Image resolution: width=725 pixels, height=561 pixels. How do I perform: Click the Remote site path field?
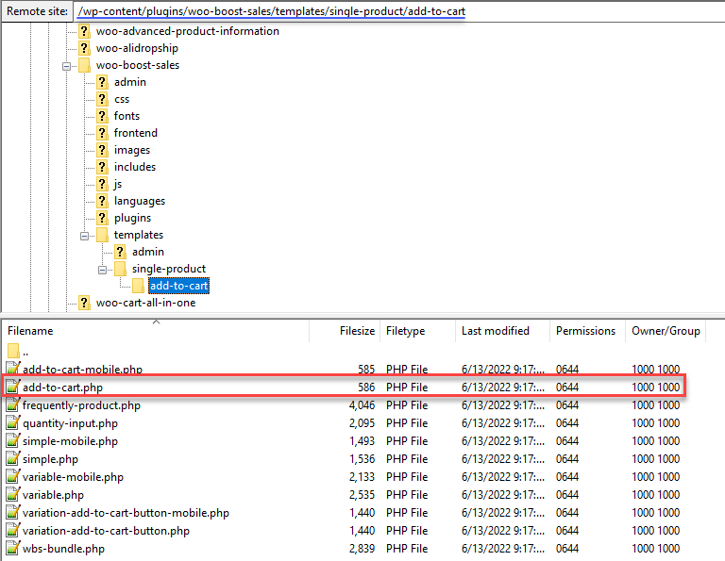(397, 11)
